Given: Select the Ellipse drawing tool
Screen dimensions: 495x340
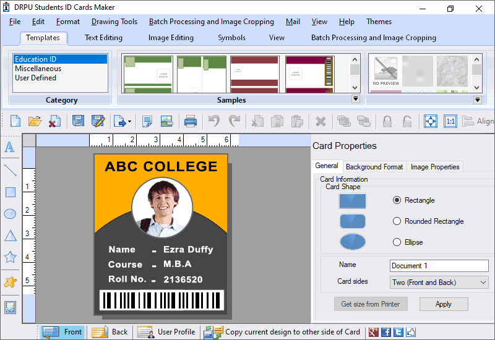Looking at the screenshot, I should [x=10, y=214].
